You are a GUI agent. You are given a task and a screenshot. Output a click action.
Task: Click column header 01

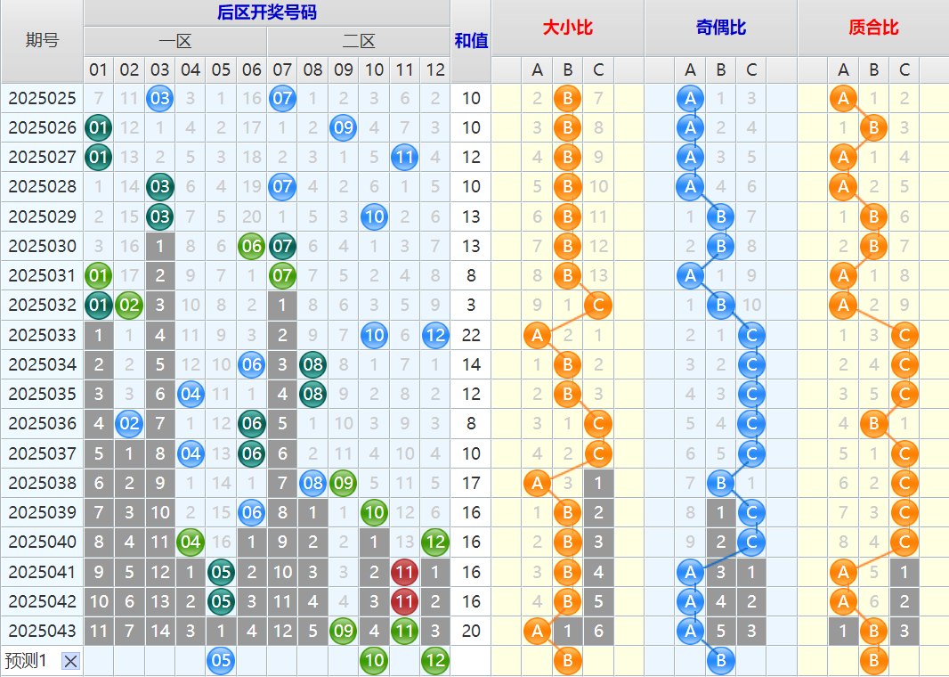[x=98, y=70]
